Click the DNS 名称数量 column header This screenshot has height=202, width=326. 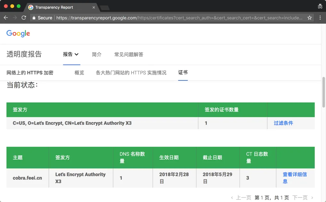tap(132, 157)
